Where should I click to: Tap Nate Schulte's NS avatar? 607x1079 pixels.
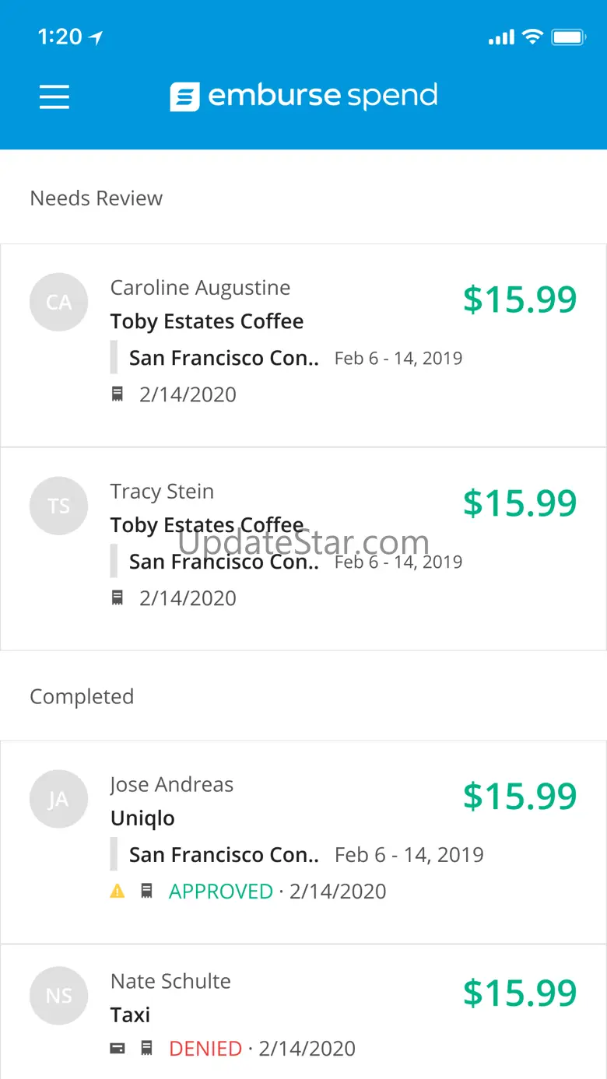pyautogui.click(x=59, y=996)
